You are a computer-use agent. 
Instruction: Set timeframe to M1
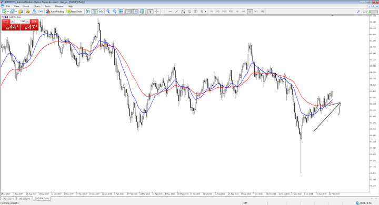[212, 12]
